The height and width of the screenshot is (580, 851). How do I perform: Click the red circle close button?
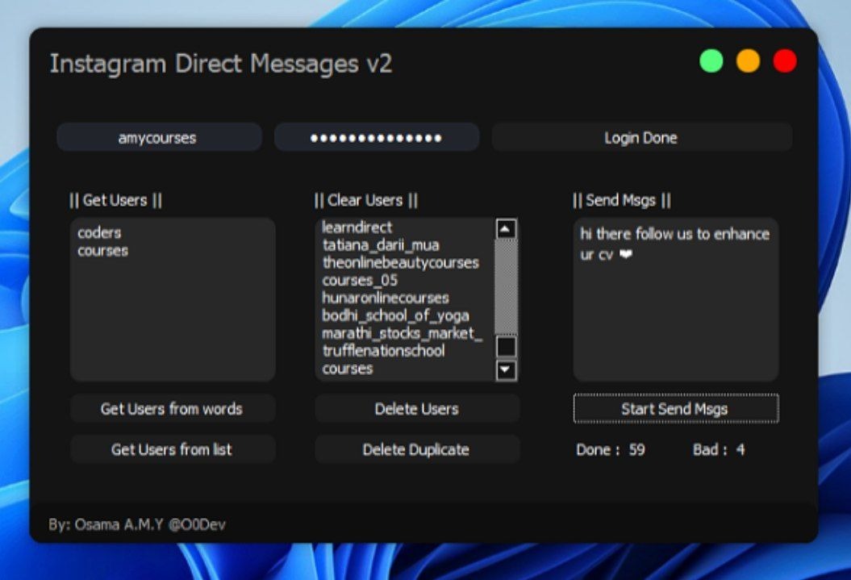pos(785,61)
